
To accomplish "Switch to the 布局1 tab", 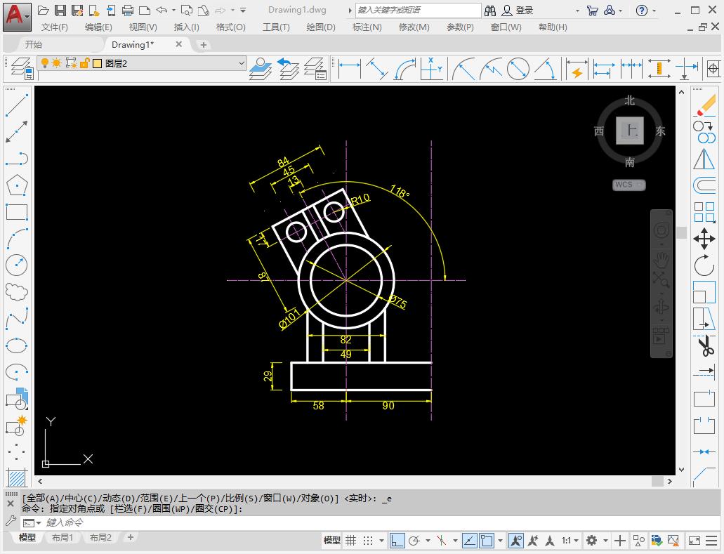I will coord(62,537).
